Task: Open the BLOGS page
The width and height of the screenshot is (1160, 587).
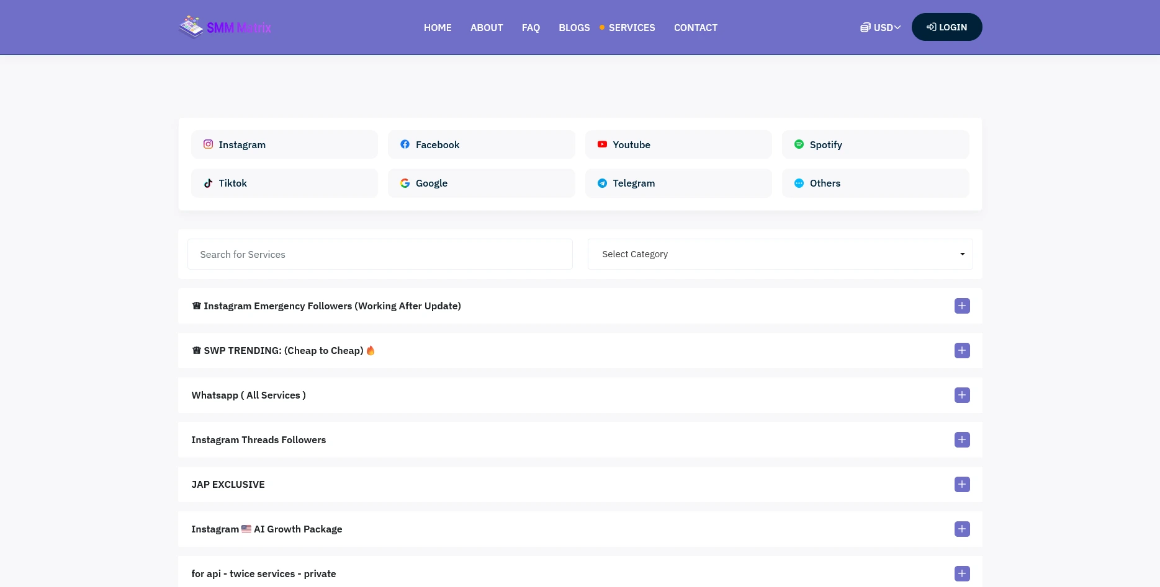Action: [x=574, y=27]
